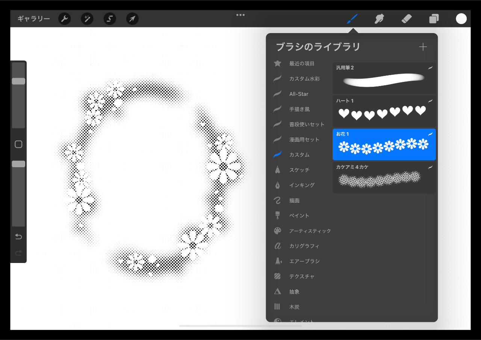Screen dimensions: 481x340
Task: Choose the カケアミ 4 カケ brush
Action: pyautogui.click(x=384, y=178)
